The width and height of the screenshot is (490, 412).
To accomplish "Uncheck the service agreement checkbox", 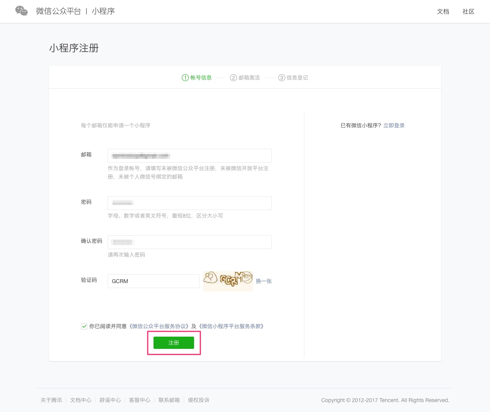I will click(x=84, y=326).
